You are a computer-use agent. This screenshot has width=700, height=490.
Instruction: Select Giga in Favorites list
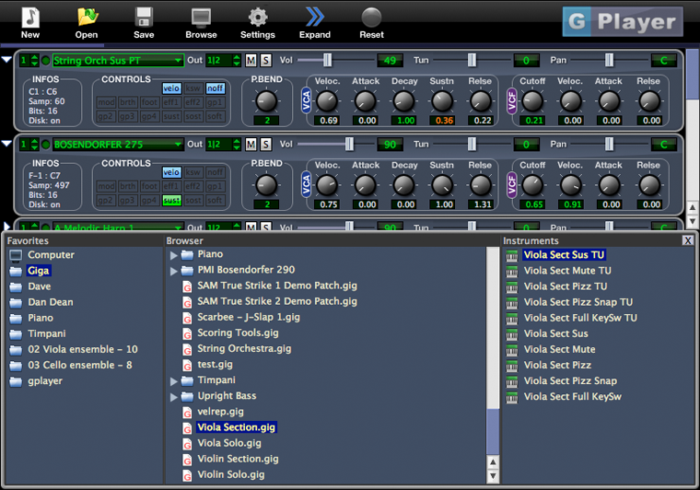click(x=39, y=271)
